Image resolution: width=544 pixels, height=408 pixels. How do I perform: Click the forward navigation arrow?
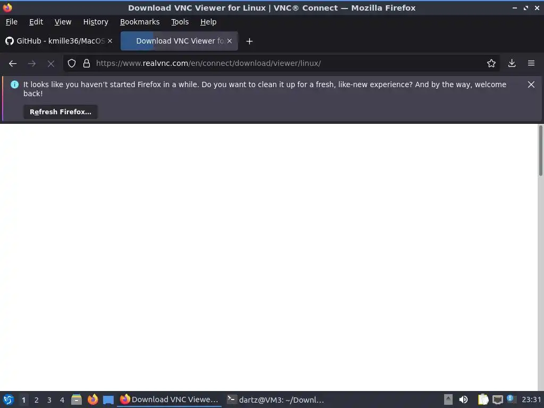click(32, 64)
